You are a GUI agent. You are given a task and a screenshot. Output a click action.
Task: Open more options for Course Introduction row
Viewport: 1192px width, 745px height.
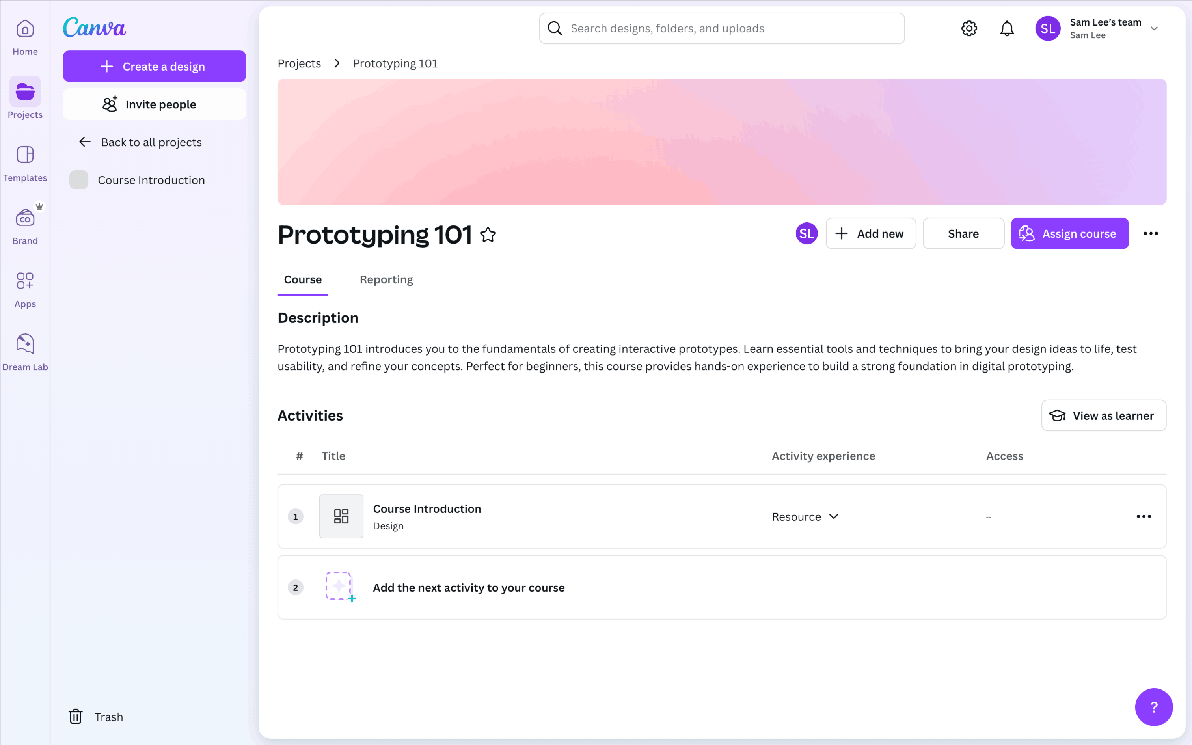click(1143, 516)
